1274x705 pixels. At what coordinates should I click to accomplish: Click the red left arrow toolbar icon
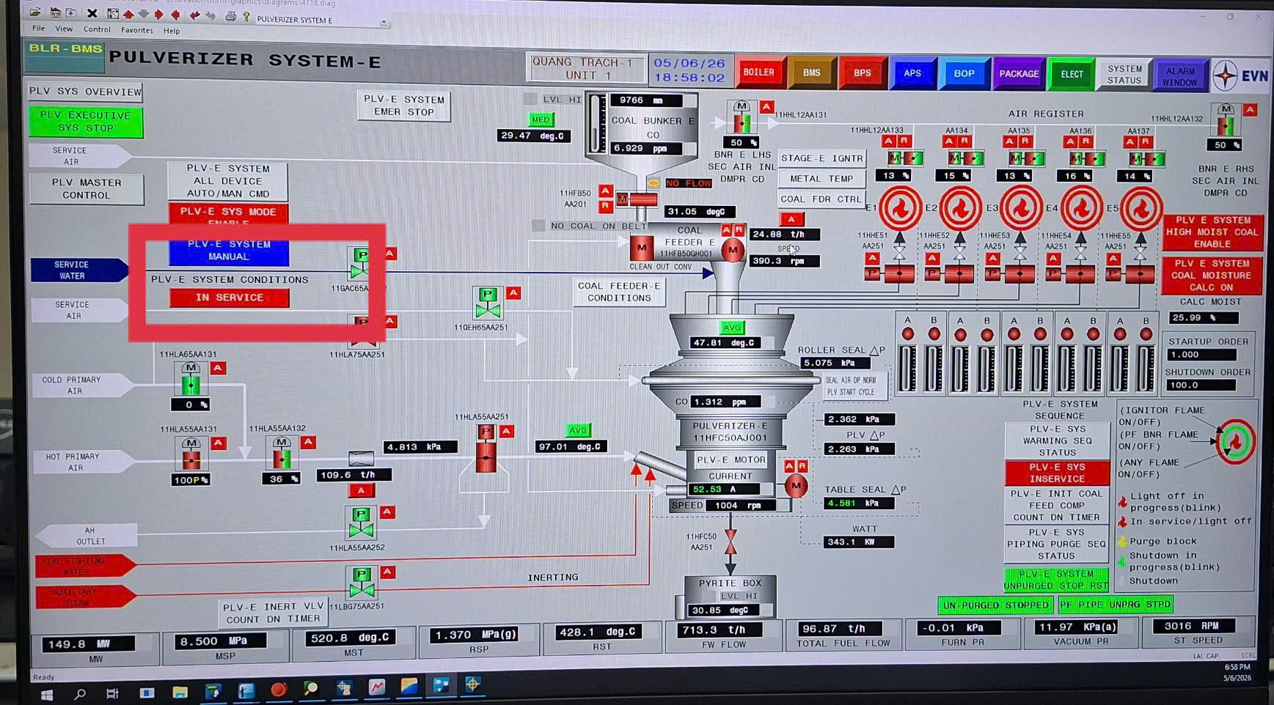coord(175,14)
